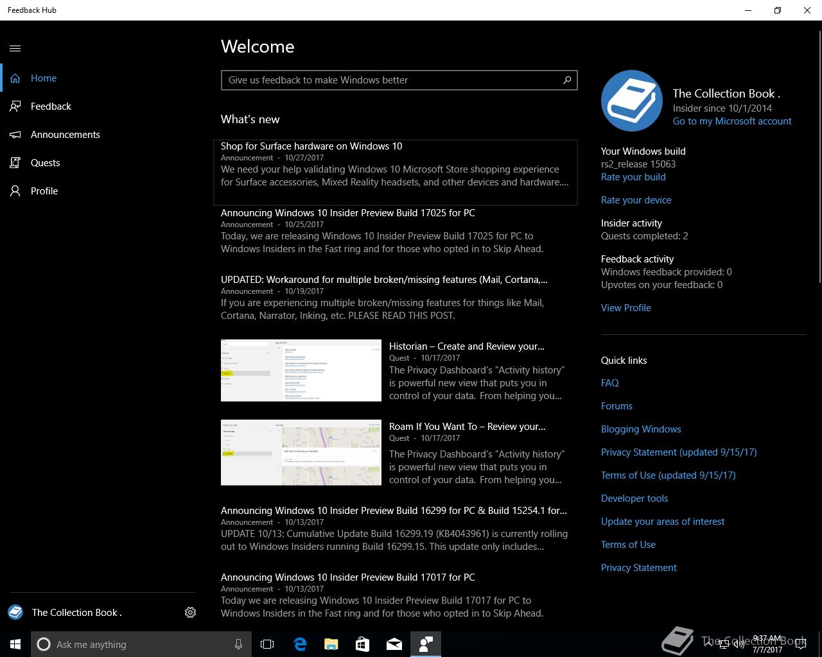
Task: Open View Profile link
Action: (x=626, y=308)
